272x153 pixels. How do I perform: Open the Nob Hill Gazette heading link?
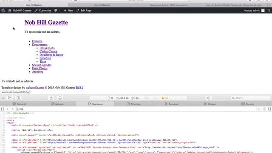coord(46,23)
